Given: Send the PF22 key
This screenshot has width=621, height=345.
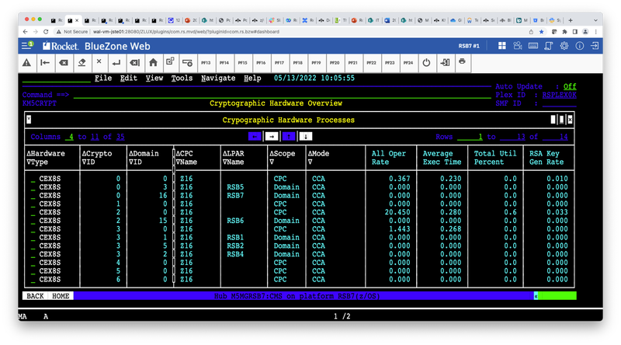Looking at the screenshot, I should click(372, 63).
